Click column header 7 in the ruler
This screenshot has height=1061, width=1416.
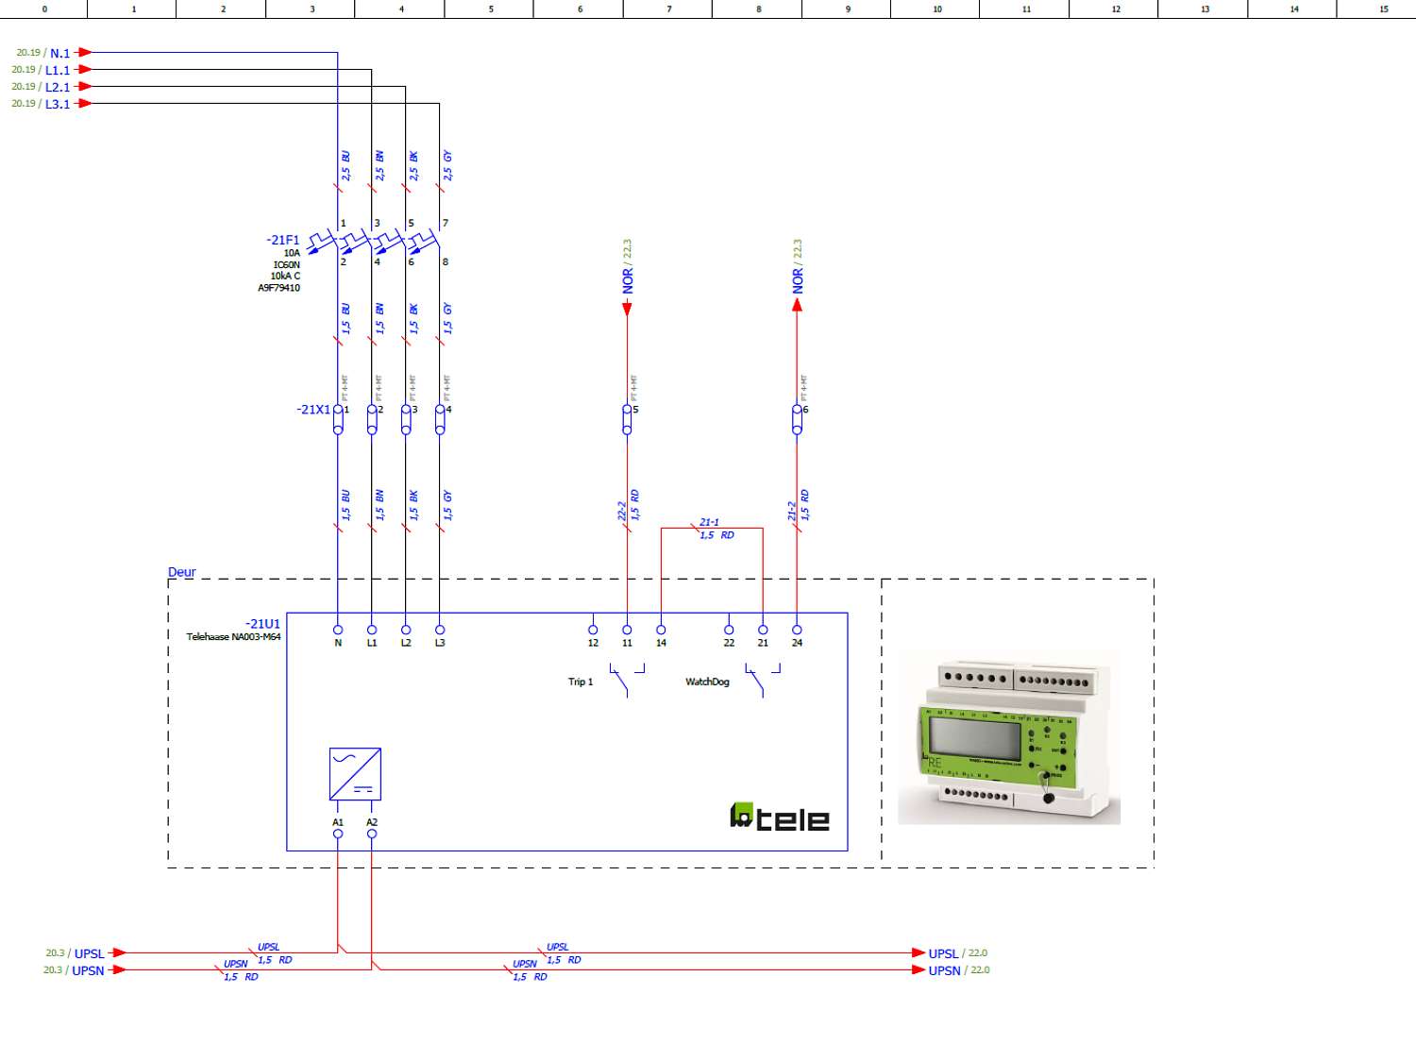669,9
